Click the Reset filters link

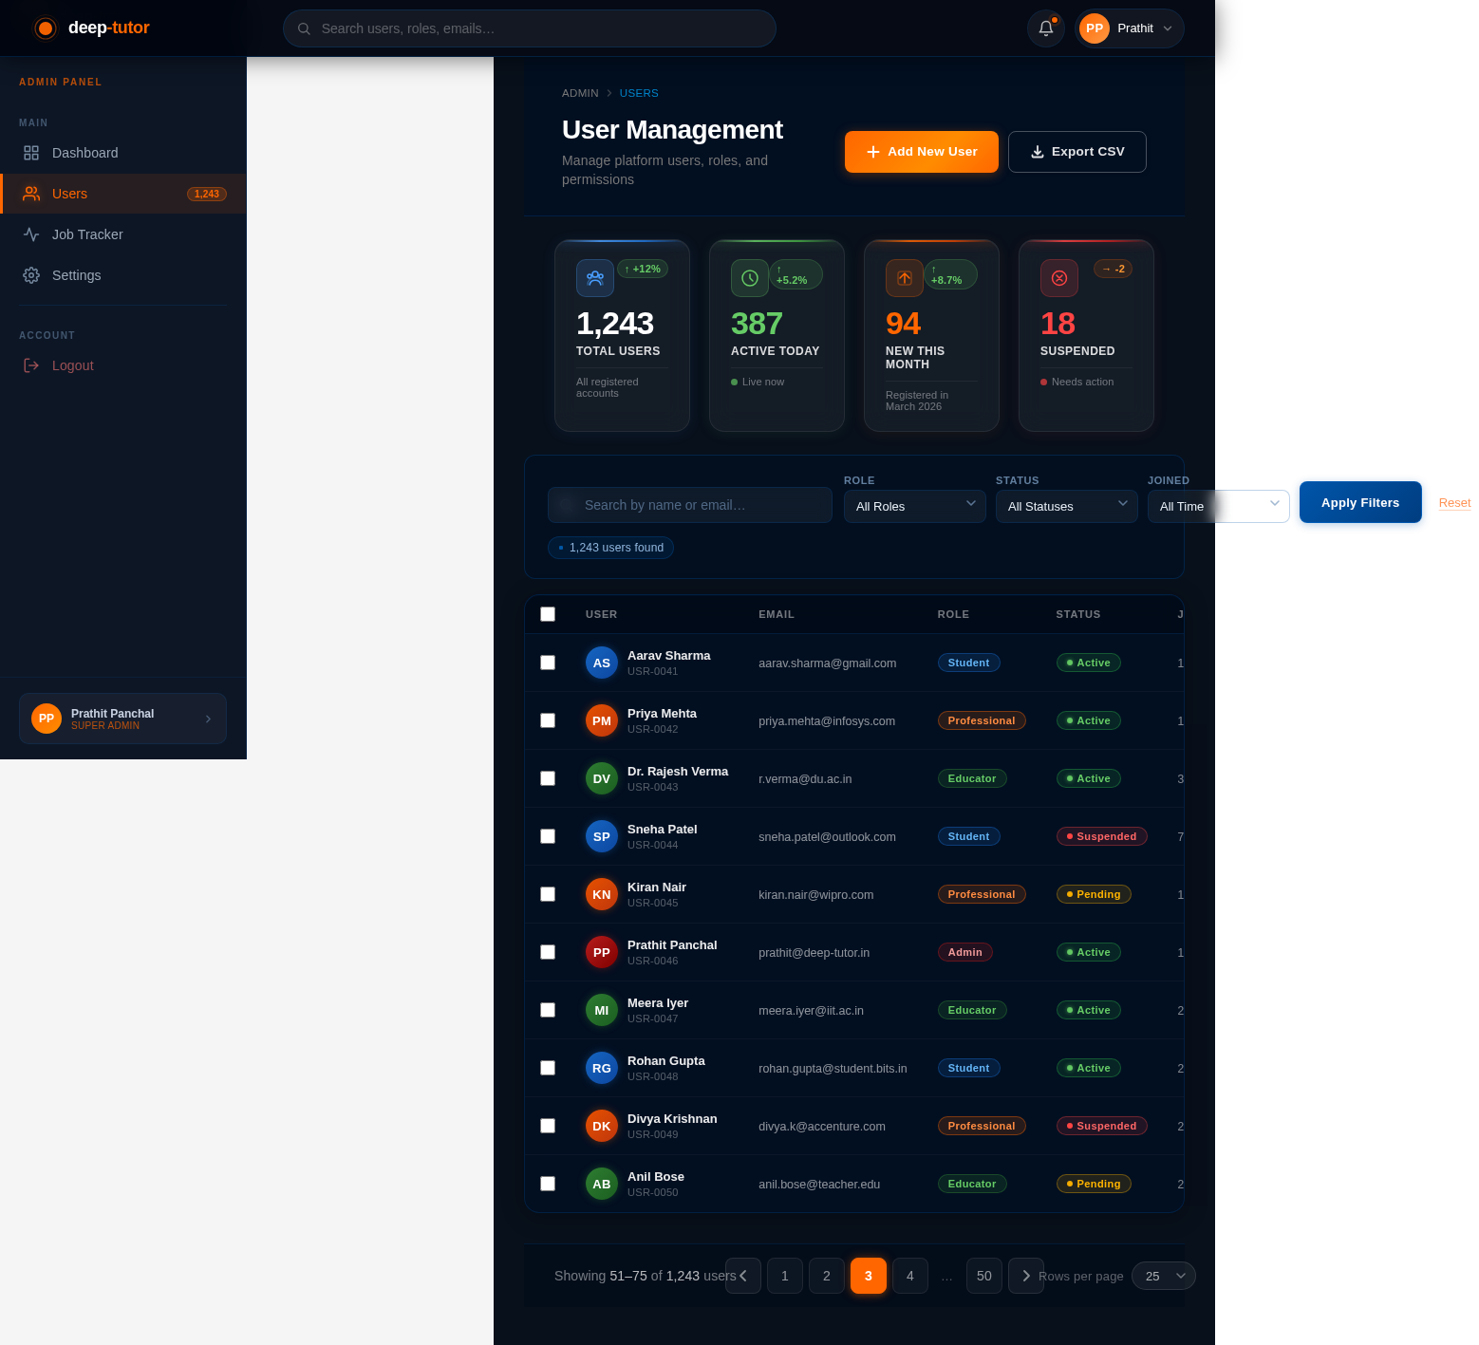[x=1454, y=503]
